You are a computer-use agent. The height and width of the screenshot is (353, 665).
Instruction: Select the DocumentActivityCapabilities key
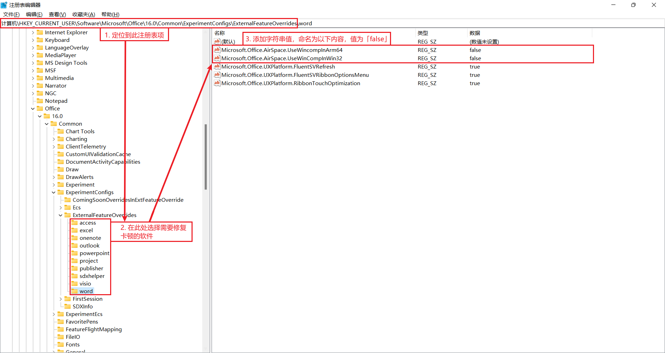tap(103, 162)
